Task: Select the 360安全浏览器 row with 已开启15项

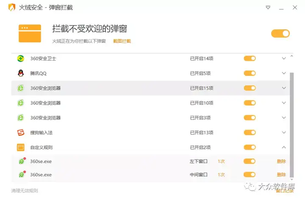Action: click(x=150, y=88)
